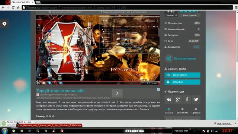
Task: Click the AdChoices icon on the ad
Action: [x=158, y=89]
